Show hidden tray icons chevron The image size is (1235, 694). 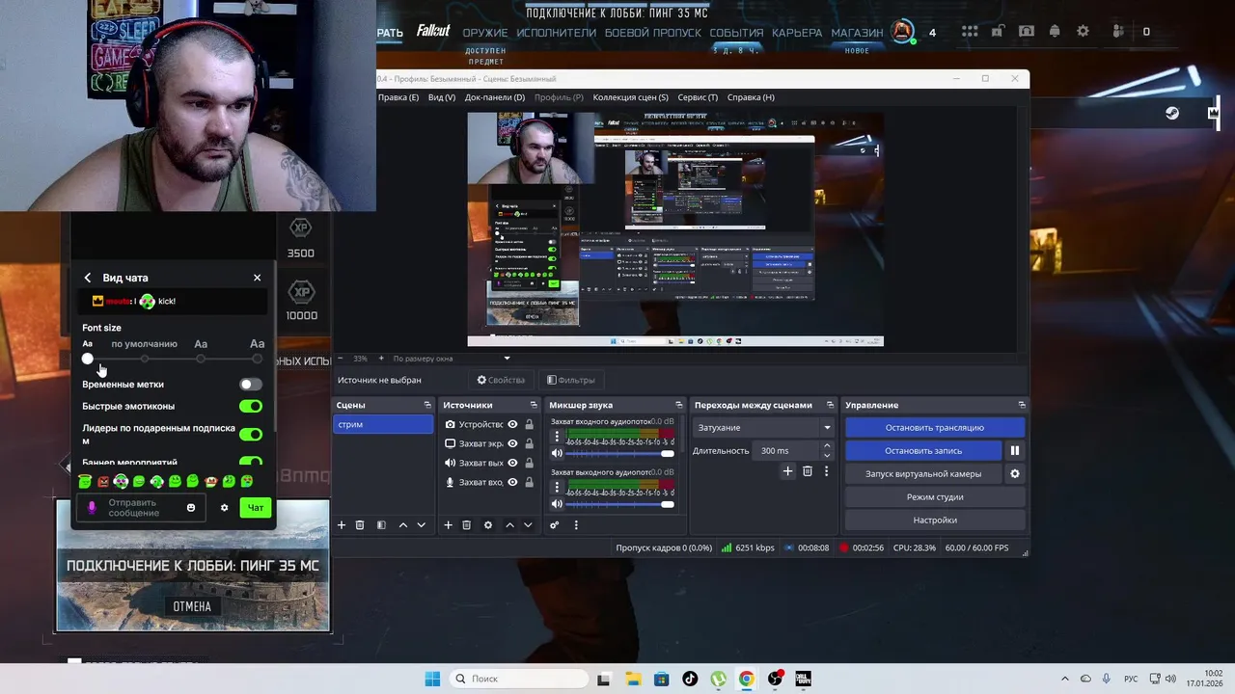[1065, 679]
